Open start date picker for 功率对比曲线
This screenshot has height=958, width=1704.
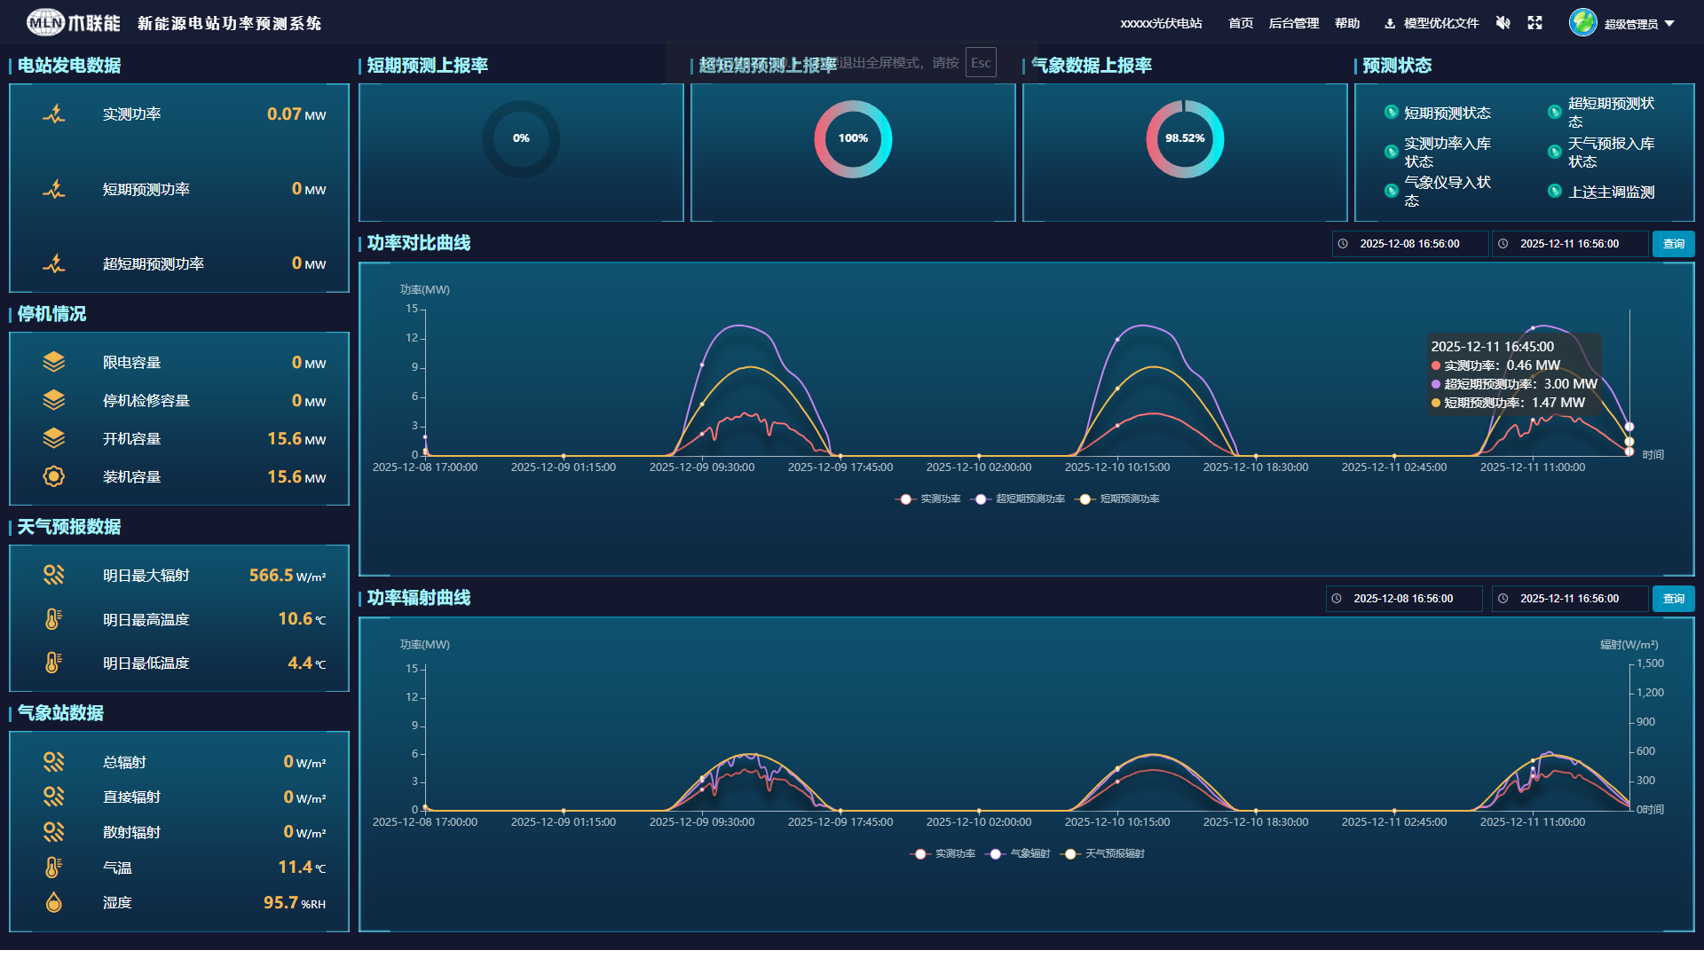click(x=1409, y=244)
